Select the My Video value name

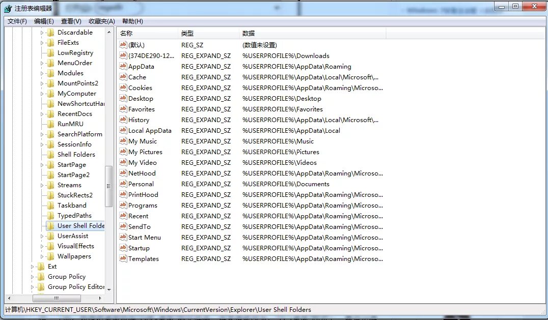[x=142, y=163]
